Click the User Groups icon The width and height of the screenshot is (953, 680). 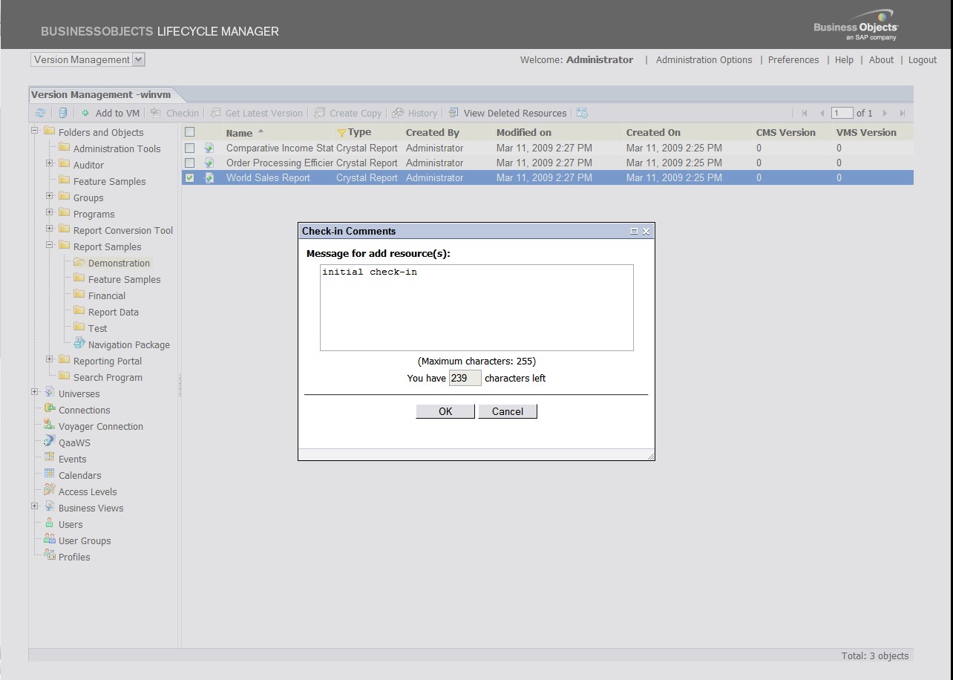click(x=49, y=540)
